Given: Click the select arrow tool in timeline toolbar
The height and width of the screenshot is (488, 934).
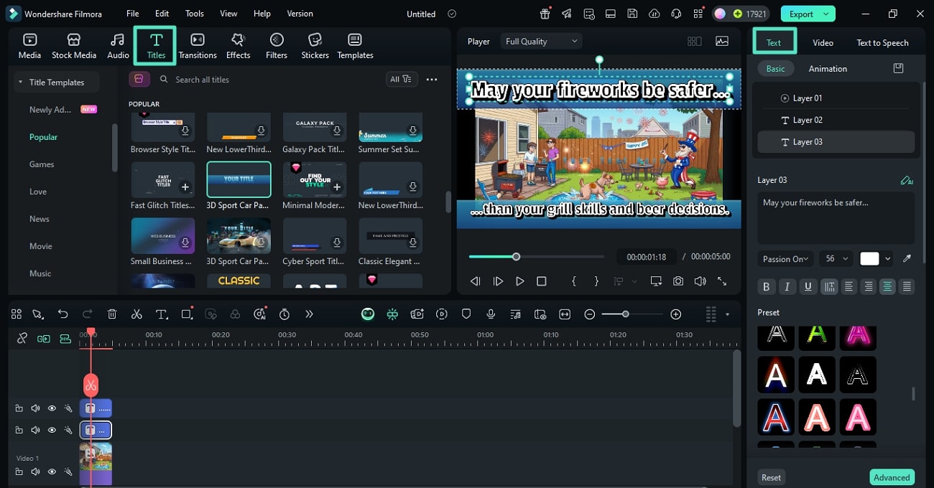Looking at the screenshot, I should pyautogui.click(x=38, y=314).
